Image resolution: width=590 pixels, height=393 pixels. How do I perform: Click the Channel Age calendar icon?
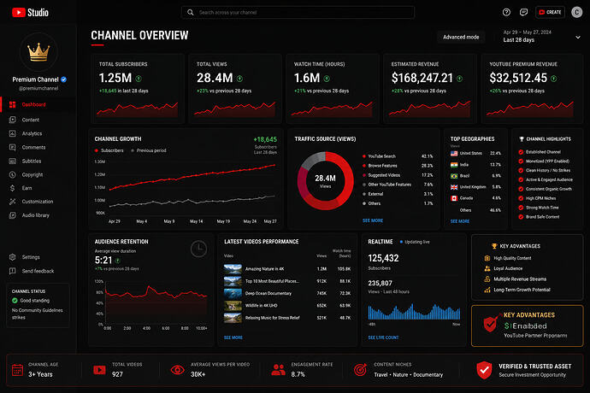click(17, 370)
